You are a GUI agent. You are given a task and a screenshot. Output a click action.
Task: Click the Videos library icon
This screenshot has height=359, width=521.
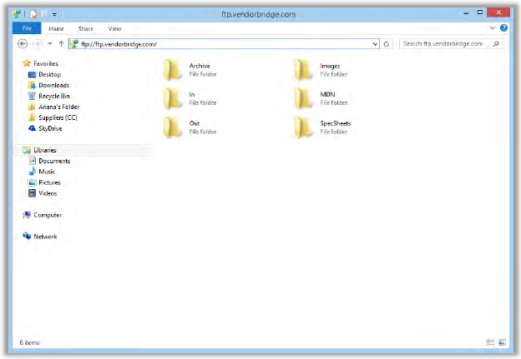tap(32, 193)
